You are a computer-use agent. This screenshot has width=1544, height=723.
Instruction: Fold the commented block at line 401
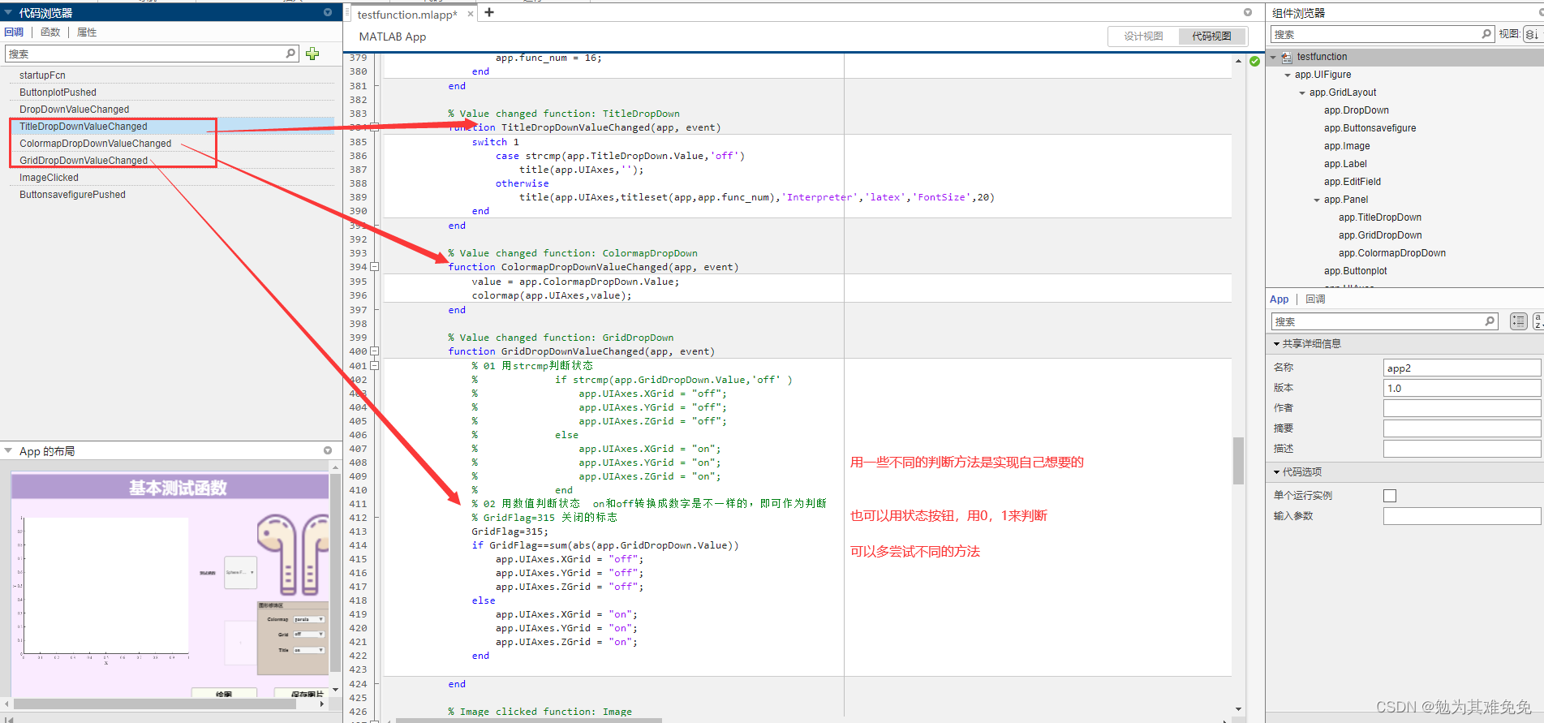[x=374, y=366]
